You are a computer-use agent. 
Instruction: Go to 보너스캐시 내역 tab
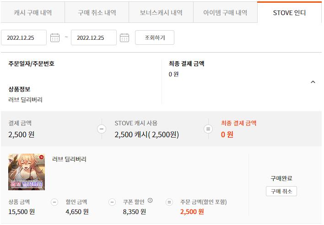point(161,12)
